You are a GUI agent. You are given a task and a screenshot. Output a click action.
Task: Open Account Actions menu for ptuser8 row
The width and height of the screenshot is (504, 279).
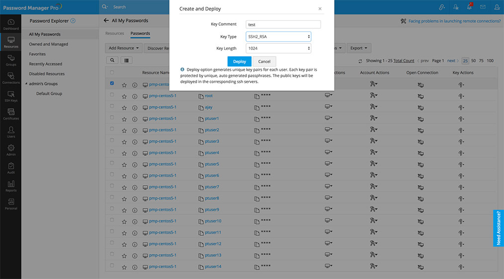point(373,198)
